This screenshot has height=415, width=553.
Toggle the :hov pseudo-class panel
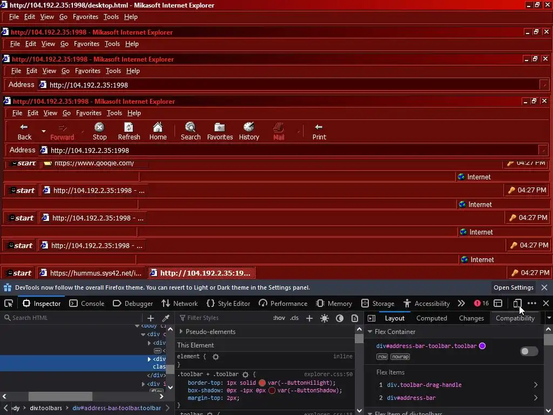click(279, 318)
